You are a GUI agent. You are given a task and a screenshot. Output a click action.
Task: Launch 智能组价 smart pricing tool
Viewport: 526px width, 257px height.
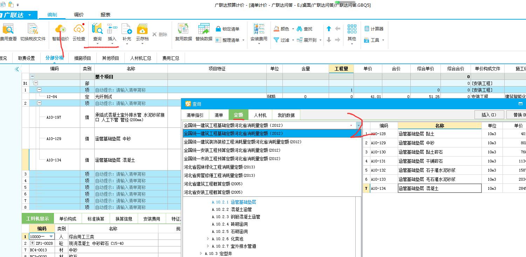point(61,33)
